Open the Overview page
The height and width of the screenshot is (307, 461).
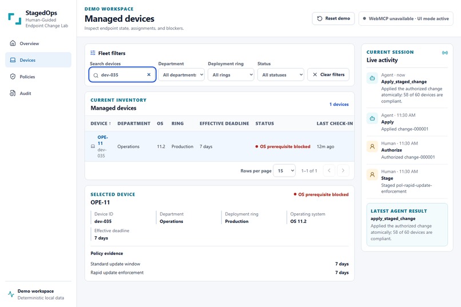click(x=38, y=43)
